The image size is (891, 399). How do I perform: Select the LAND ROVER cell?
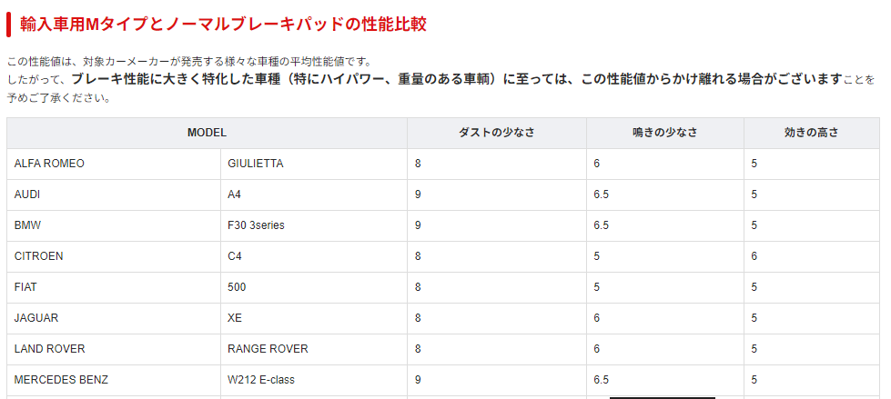point(48,349)
